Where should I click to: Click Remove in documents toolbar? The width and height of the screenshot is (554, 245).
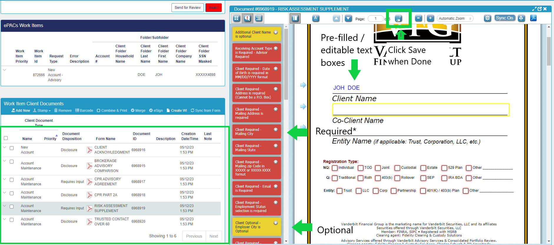point(63,111)
